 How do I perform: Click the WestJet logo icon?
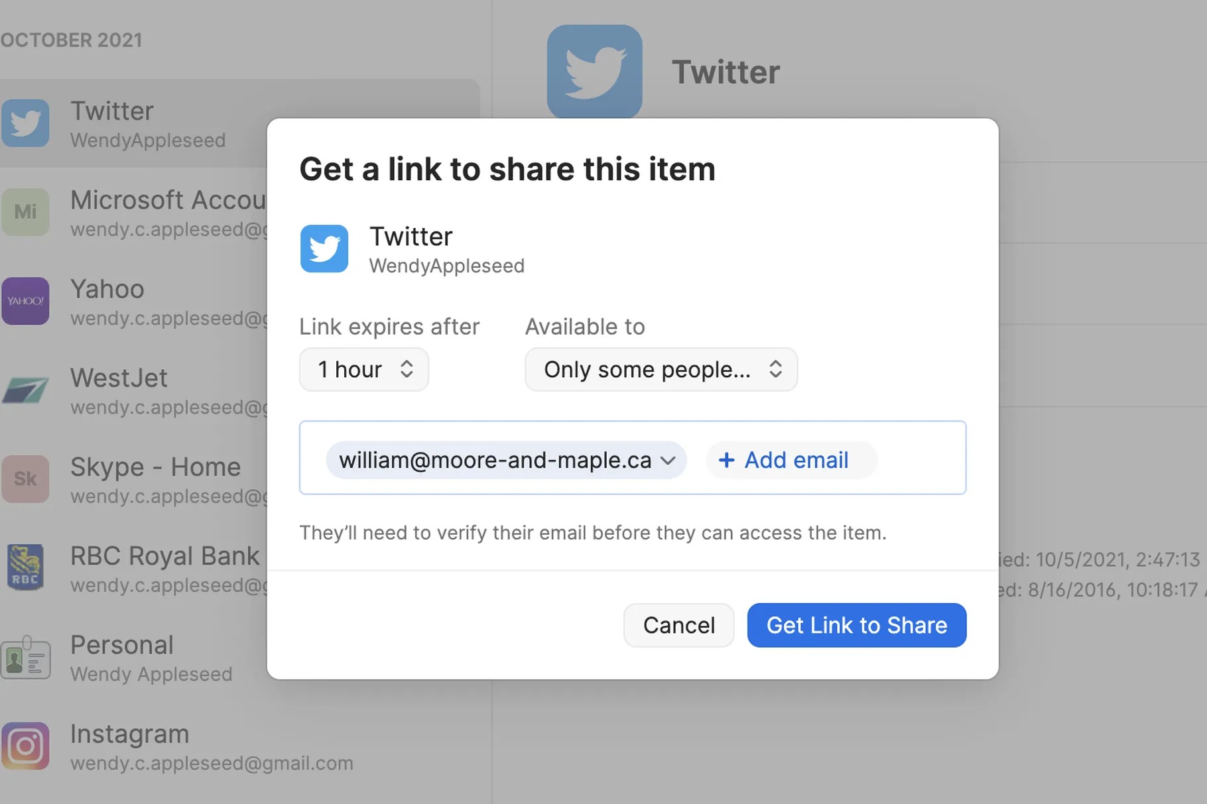coord(25,390)
